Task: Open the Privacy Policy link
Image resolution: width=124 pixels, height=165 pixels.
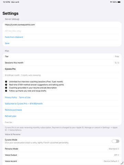Action: point(11,97)
